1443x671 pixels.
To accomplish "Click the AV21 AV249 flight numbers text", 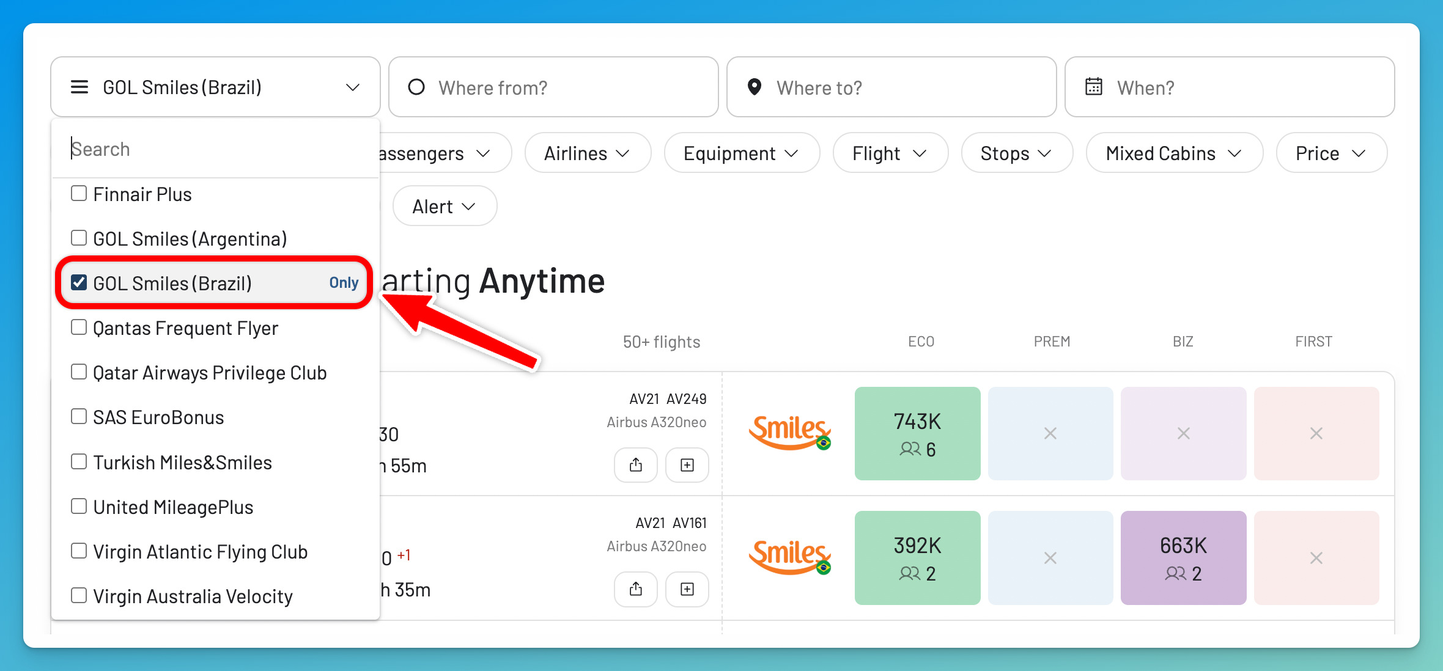I will (x=668, y=398).
